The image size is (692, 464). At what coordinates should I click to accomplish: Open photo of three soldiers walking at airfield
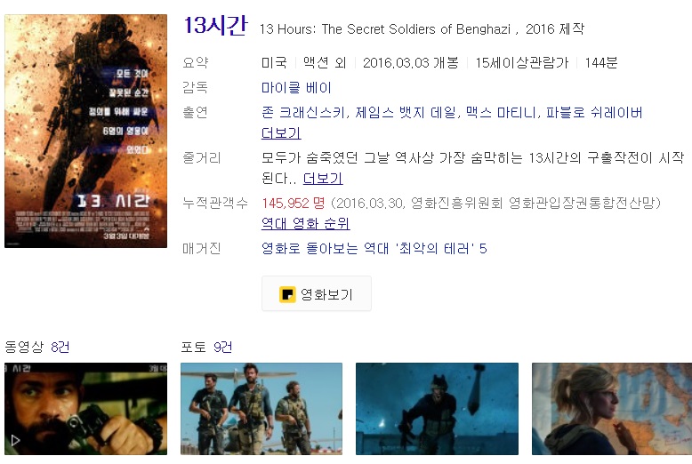pos(262,408)
